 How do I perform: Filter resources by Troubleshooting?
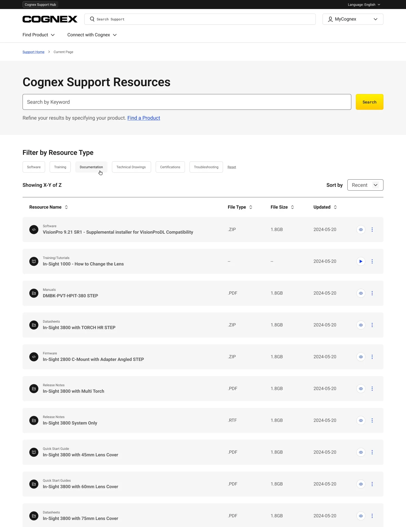tap(206, 167)
